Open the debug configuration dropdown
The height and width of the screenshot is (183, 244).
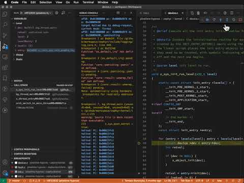tap(38, 13)
